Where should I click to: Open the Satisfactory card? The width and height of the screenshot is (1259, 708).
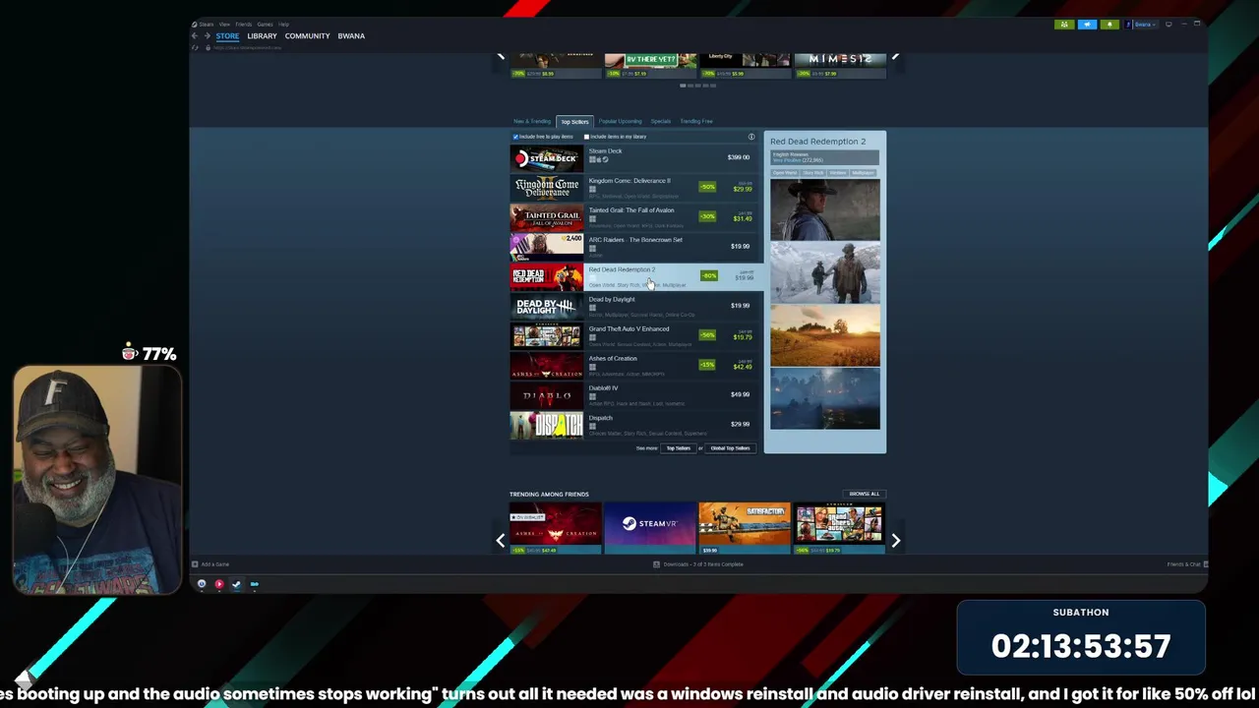coord(744,528)
